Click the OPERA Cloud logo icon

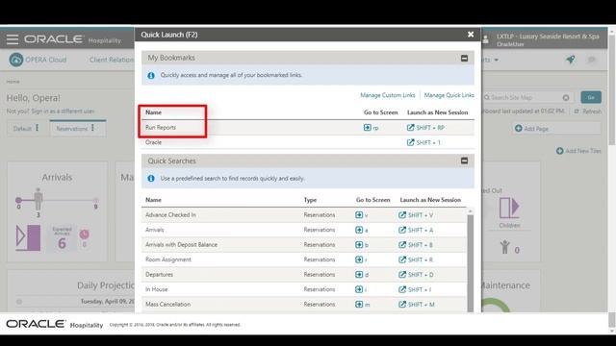[x=16, y=60]
